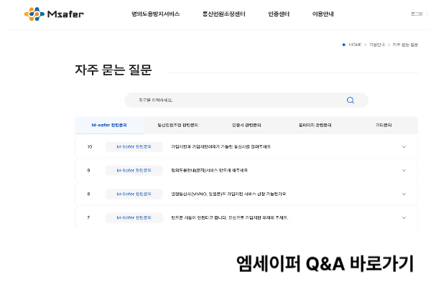Click the 자주 묻는 질문 page heading
The image size is (431, 287).
click(x=113, y=70)
